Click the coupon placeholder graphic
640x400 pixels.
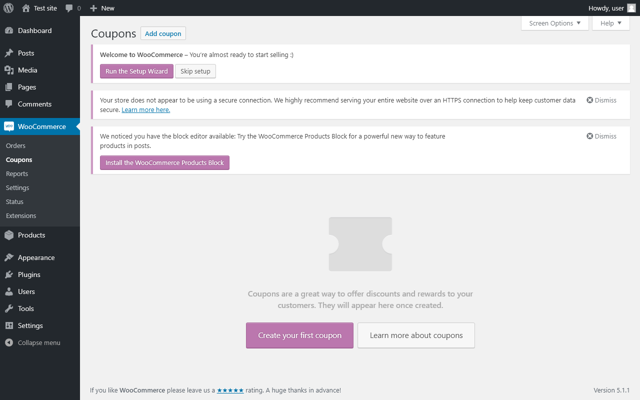360,244
